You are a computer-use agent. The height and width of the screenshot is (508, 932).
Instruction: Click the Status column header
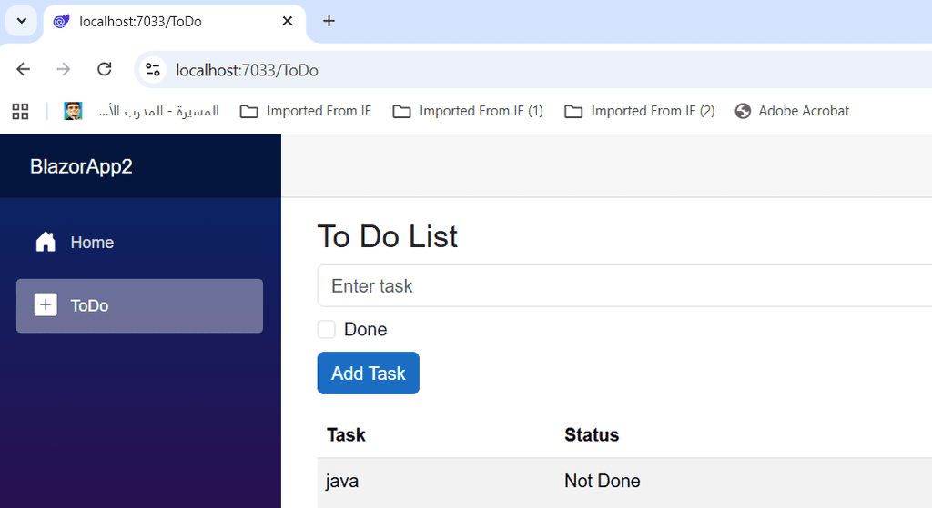(592, 435)
